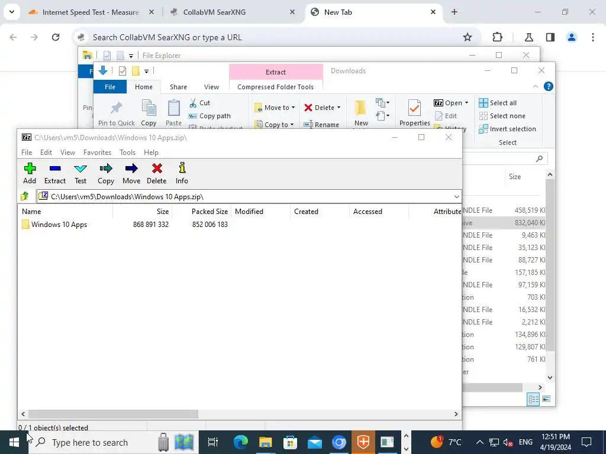
Task: Go up one folder level in 7-Zip
Action: 25,196
